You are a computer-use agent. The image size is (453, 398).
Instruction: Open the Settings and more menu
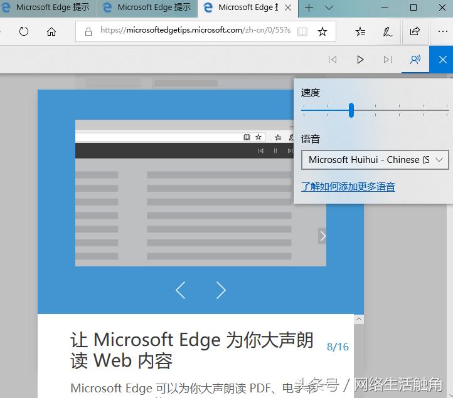coord(442,31)
